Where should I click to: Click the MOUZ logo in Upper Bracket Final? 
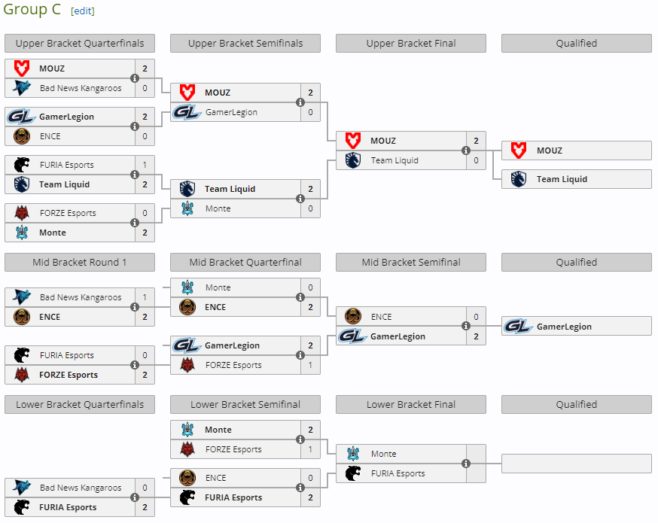[x=353, y=141]
